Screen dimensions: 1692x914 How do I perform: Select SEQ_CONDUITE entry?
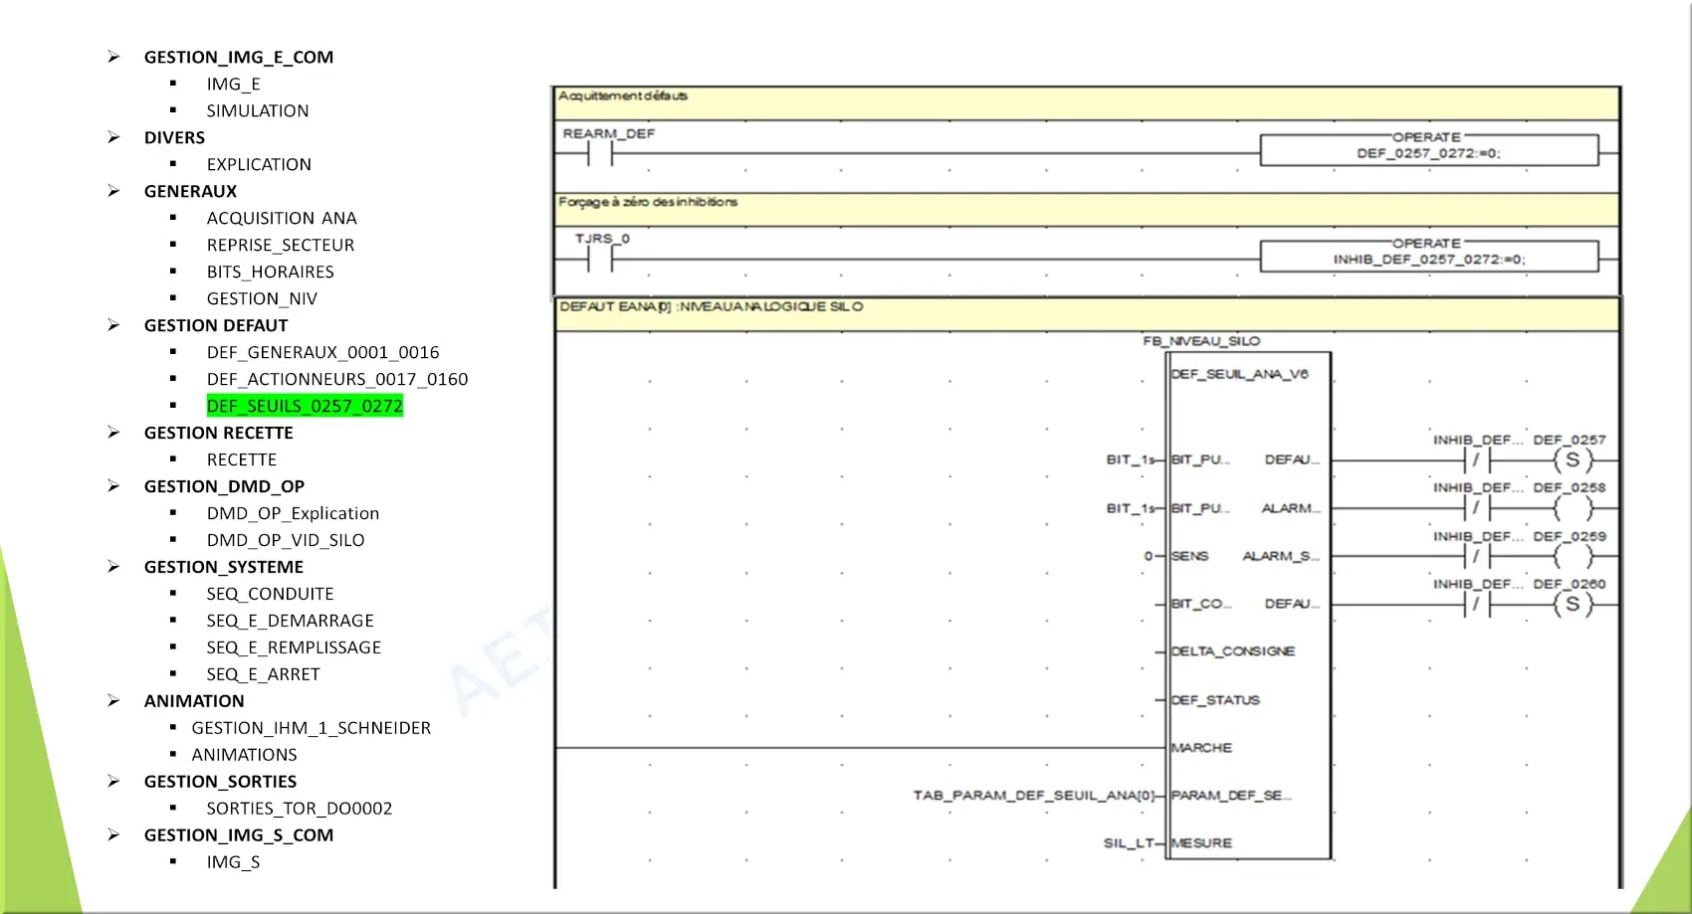(x=270, y=595)
